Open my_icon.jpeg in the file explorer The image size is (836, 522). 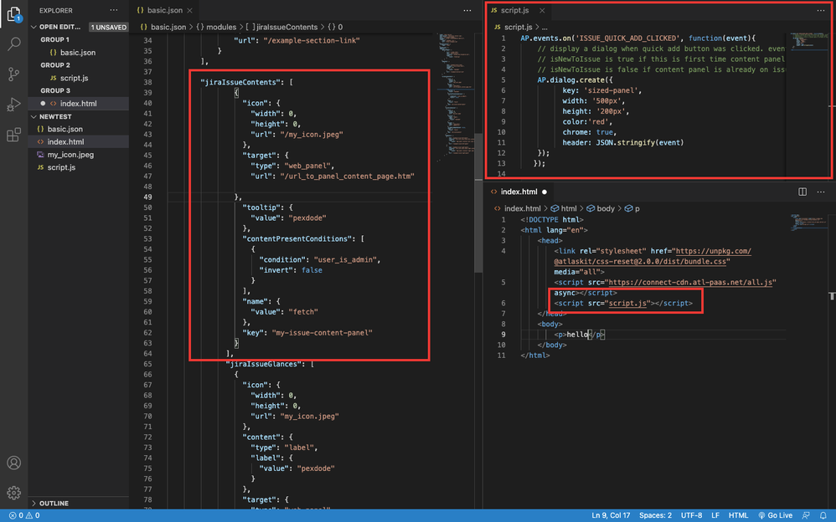click(70, 155)
